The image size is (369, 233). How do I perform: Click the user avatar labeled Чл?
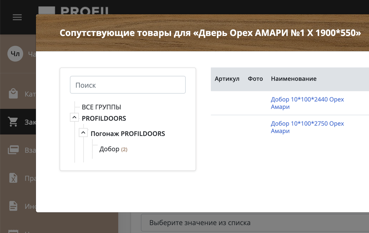(x=15, y=54)
